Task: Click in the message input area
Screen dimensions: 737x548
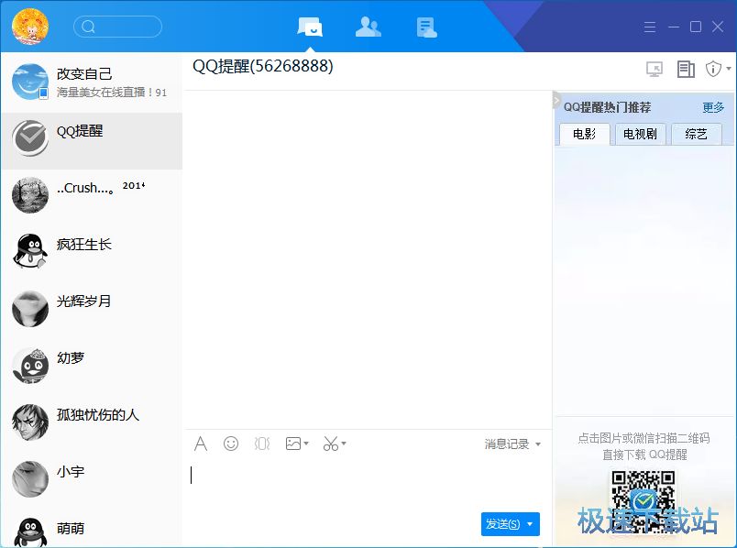Action: (368, 484)
